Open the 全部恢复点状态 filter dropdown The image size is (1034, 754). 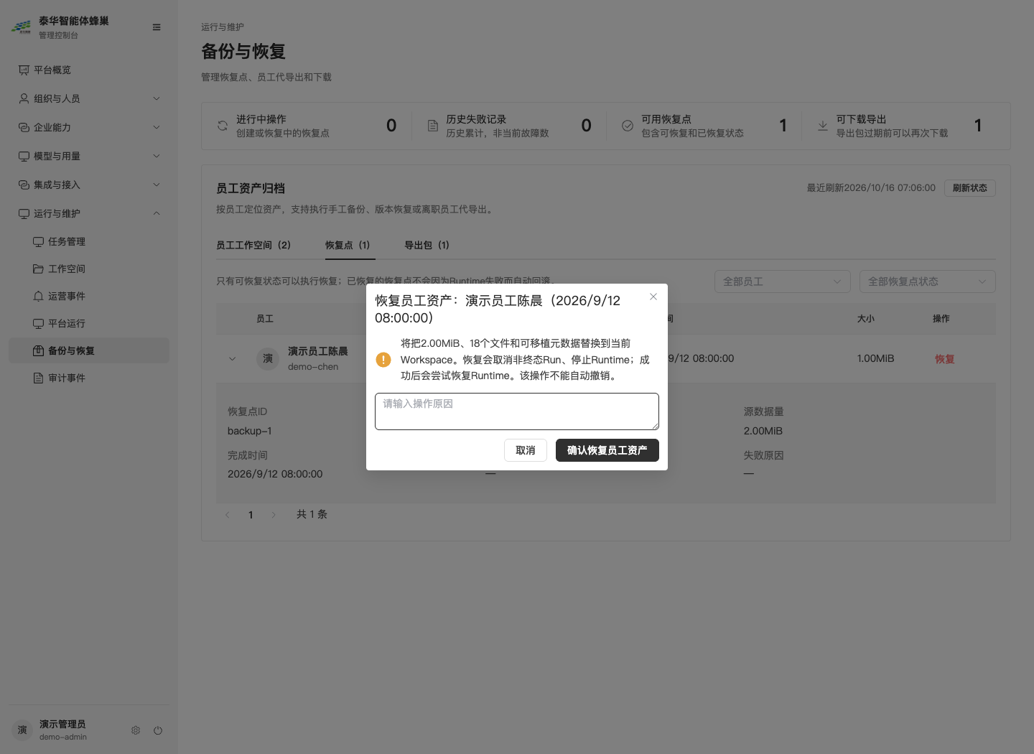(x=928, y=281)
